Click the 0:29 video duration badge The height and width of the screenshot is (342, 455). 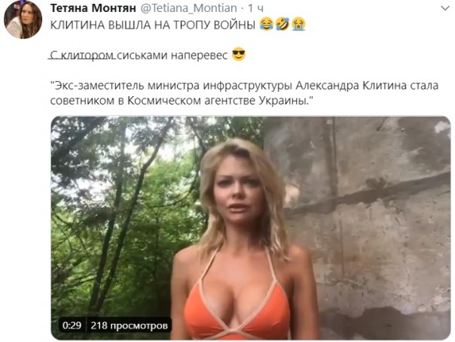(72, 325)
